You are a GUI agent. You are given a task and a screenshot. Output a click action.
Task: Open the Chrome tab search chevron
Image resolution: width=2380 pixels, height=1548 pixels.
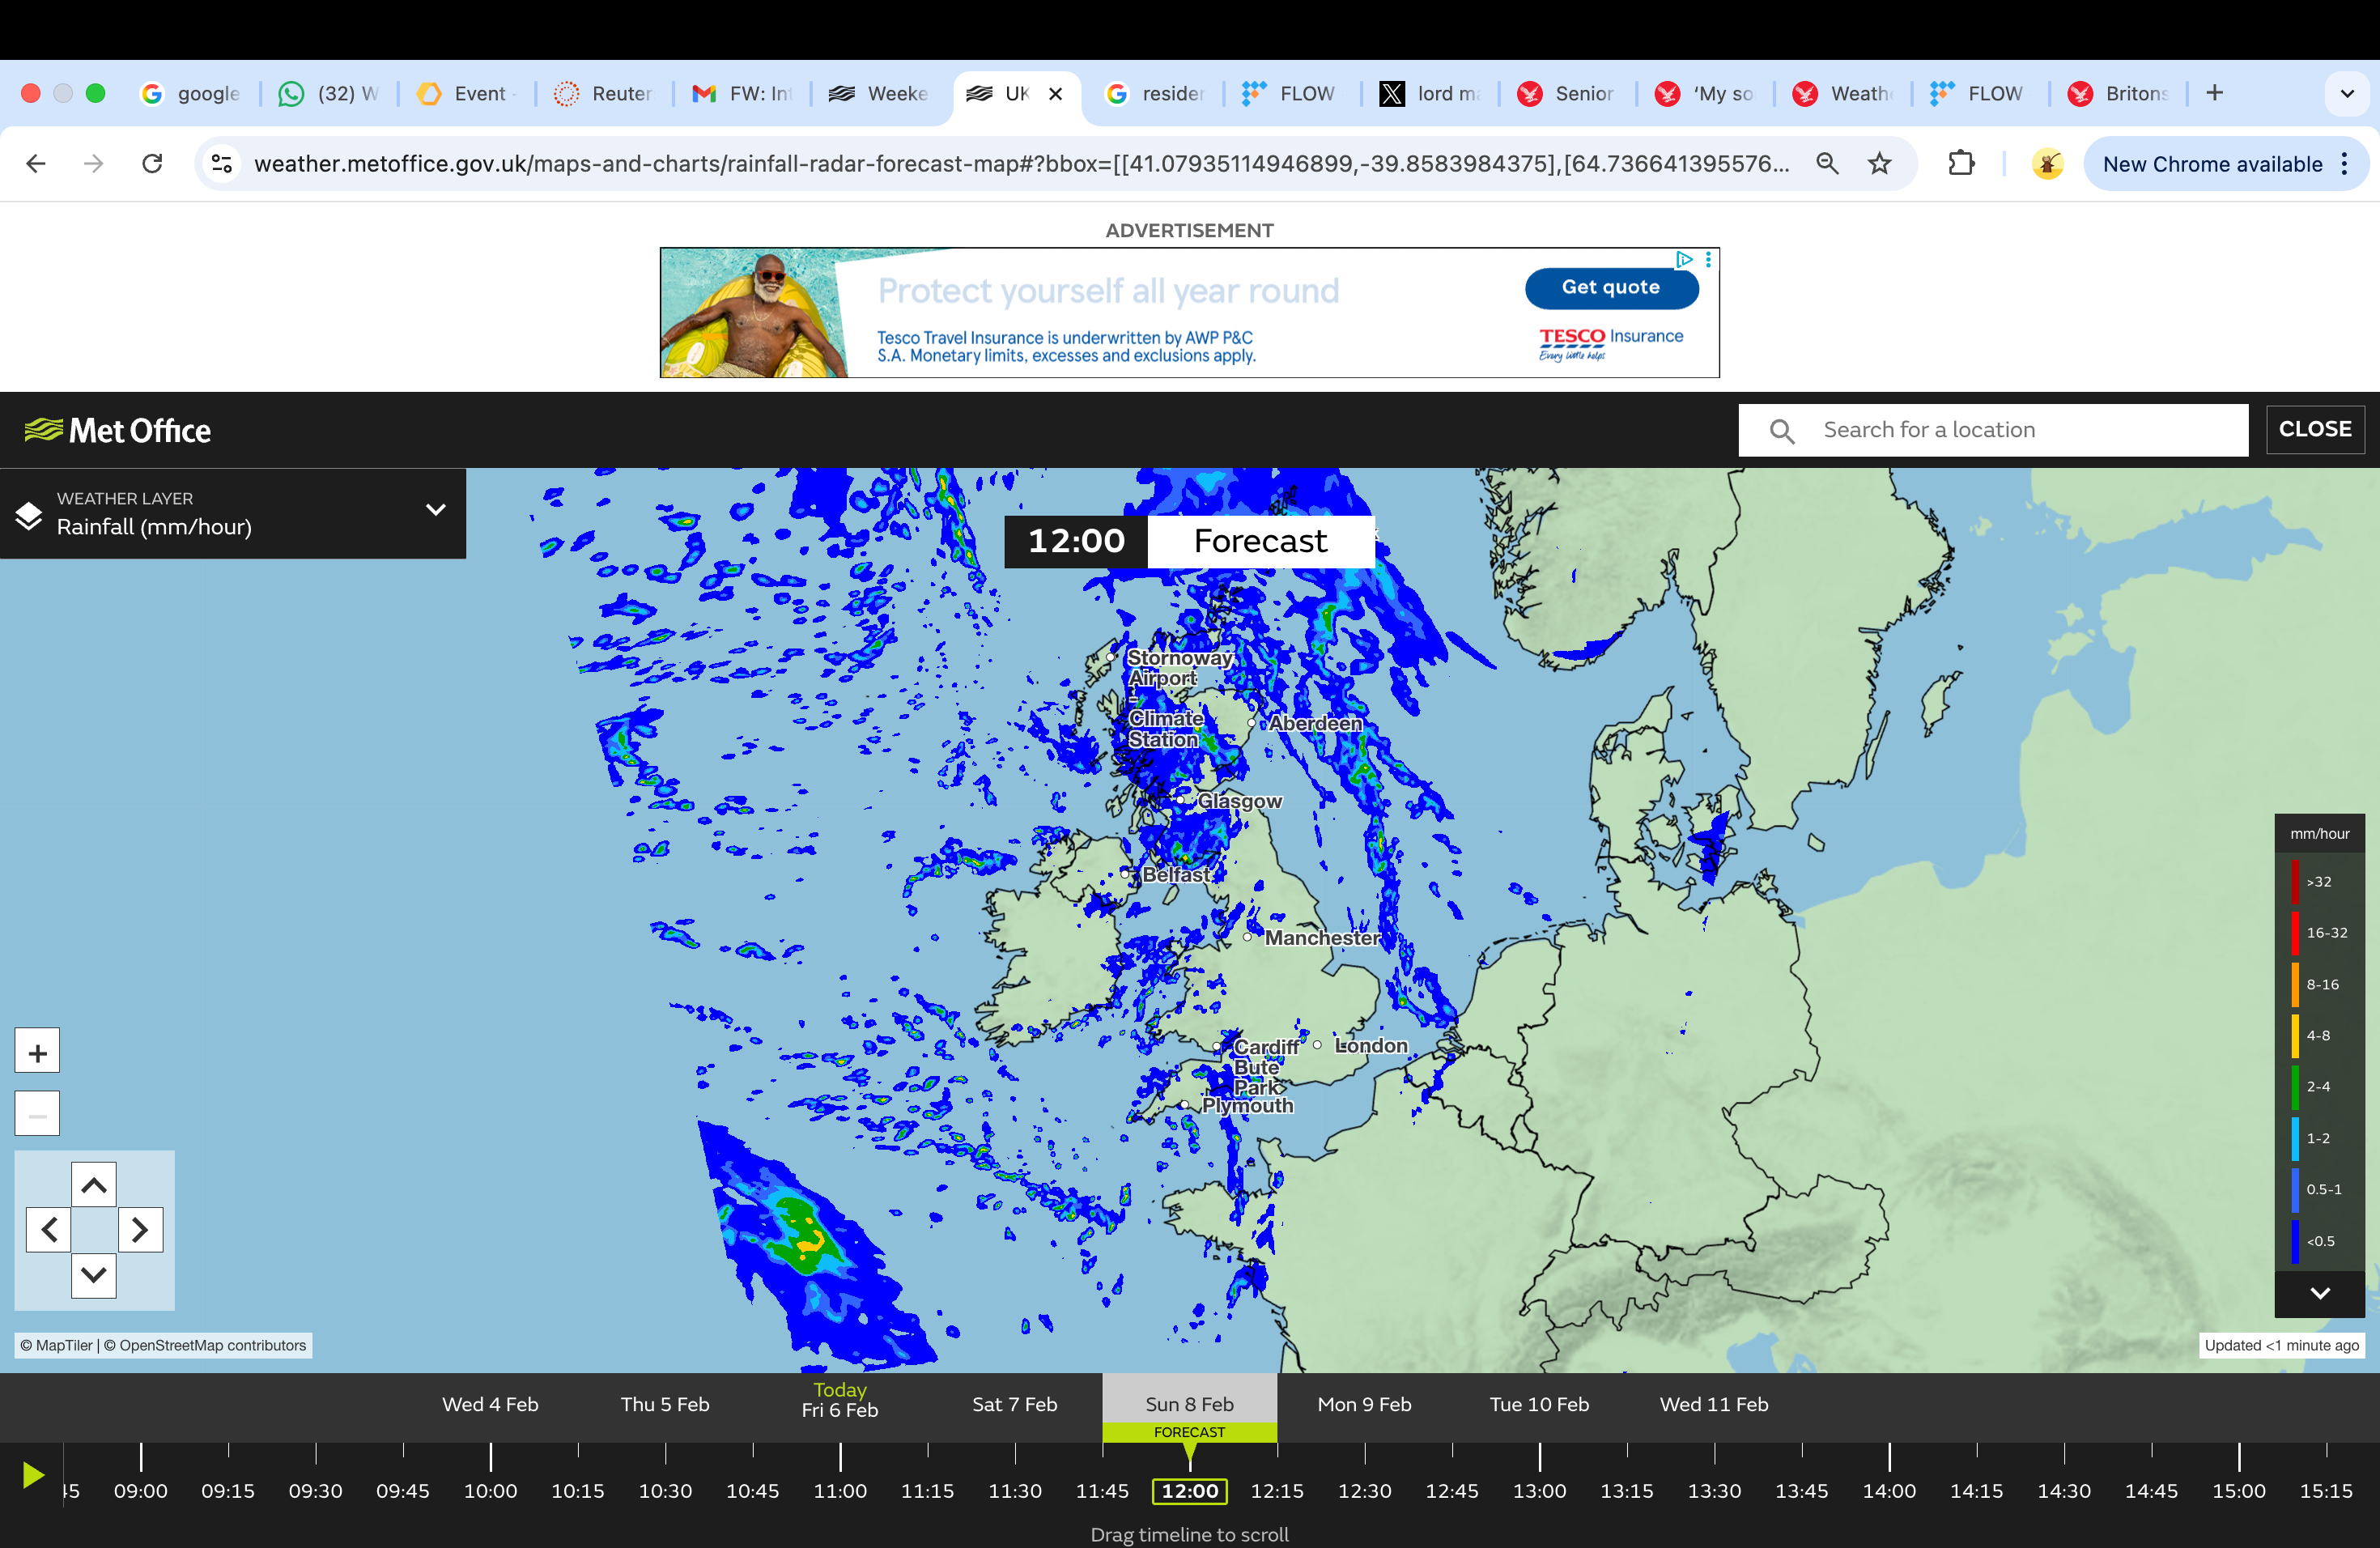tap(2346, 93)
